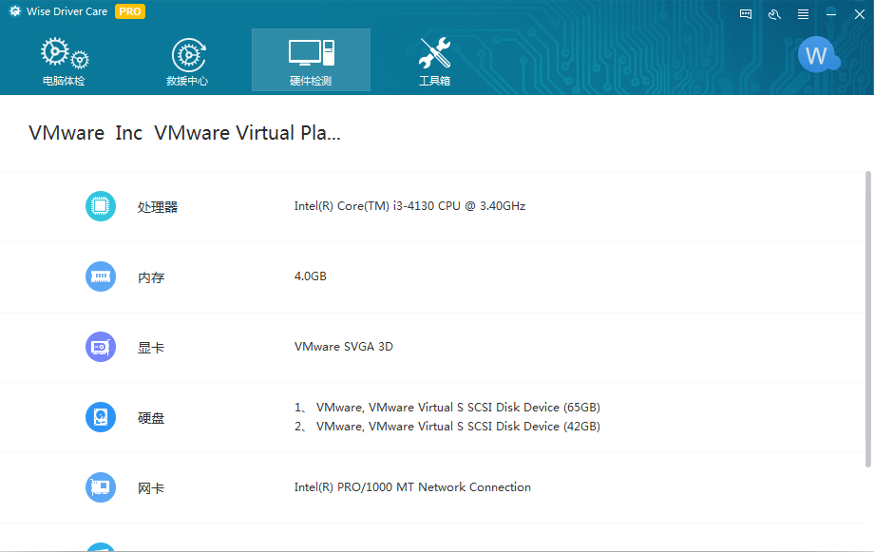Minimize the Wise Driver Care window

(x=831, y=14)
